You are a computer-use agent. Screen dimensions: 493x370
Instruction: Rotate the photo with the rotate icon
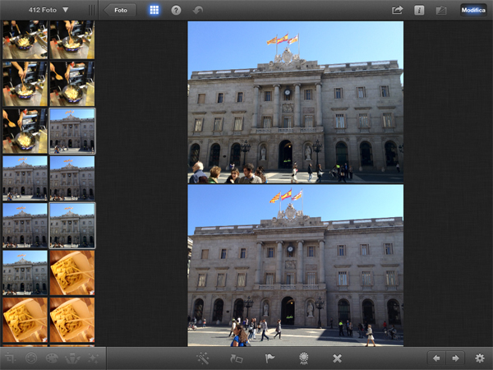click(x=237, y=358)
